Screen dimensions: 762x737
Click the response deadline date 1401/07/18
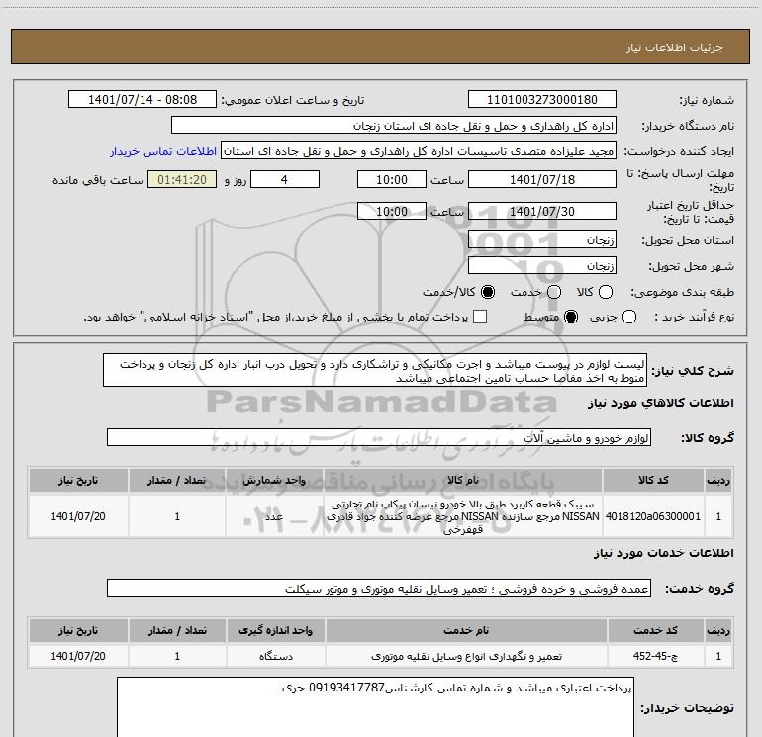click(542, 179)
